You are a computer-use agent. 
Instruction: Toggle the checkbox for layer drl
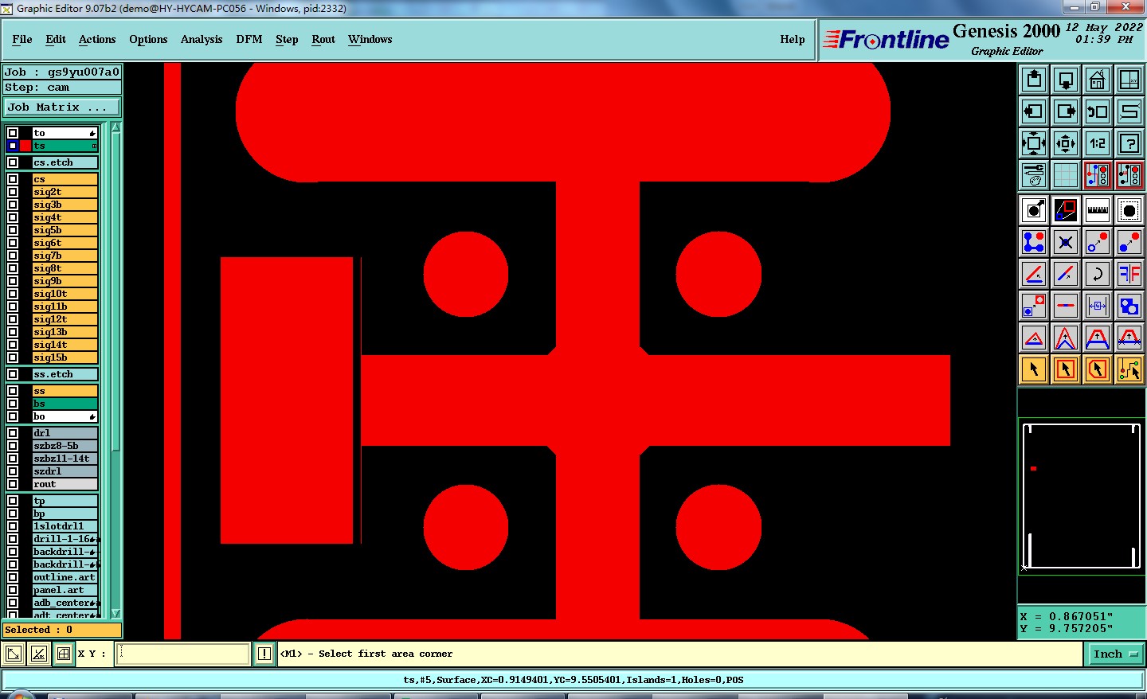point(13,433)
